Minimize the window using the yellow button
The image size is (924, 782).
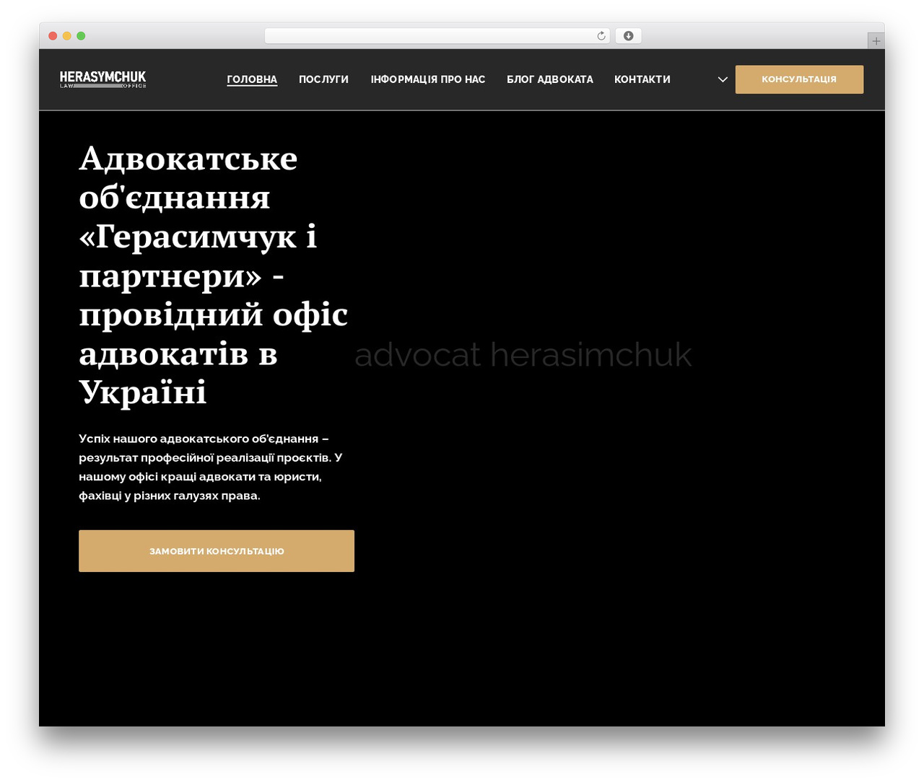coord(67,36)
